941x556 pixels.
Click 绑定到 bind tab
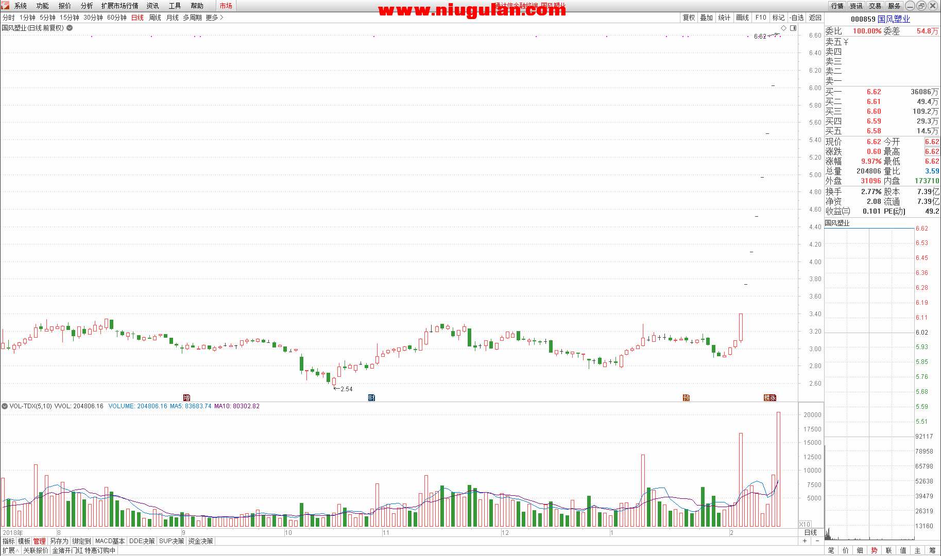pyautogui.click(x=81, y=541)
